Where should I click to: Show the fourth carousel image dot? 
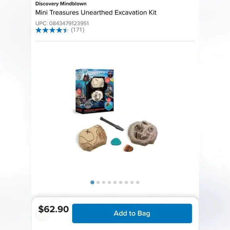tap(109, 182)
